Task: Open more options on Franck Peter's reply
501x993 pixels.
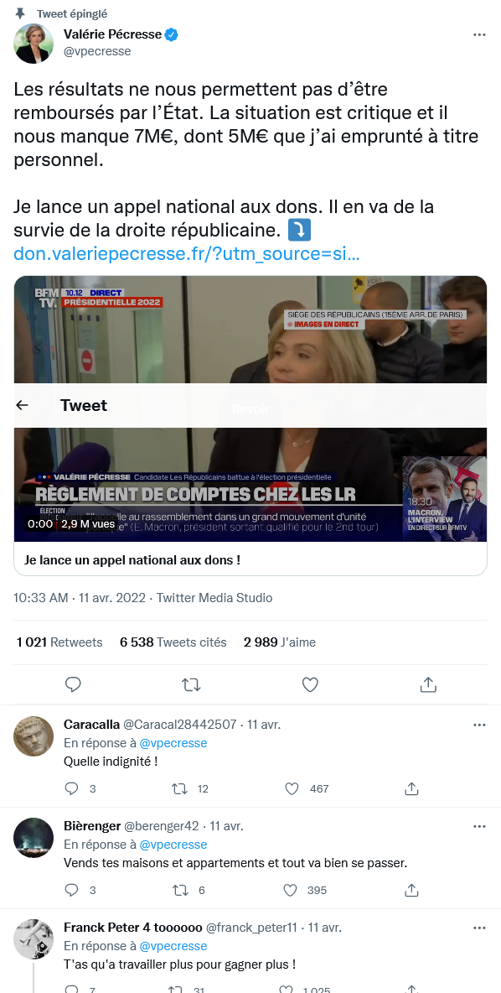Action: point(479,928)
